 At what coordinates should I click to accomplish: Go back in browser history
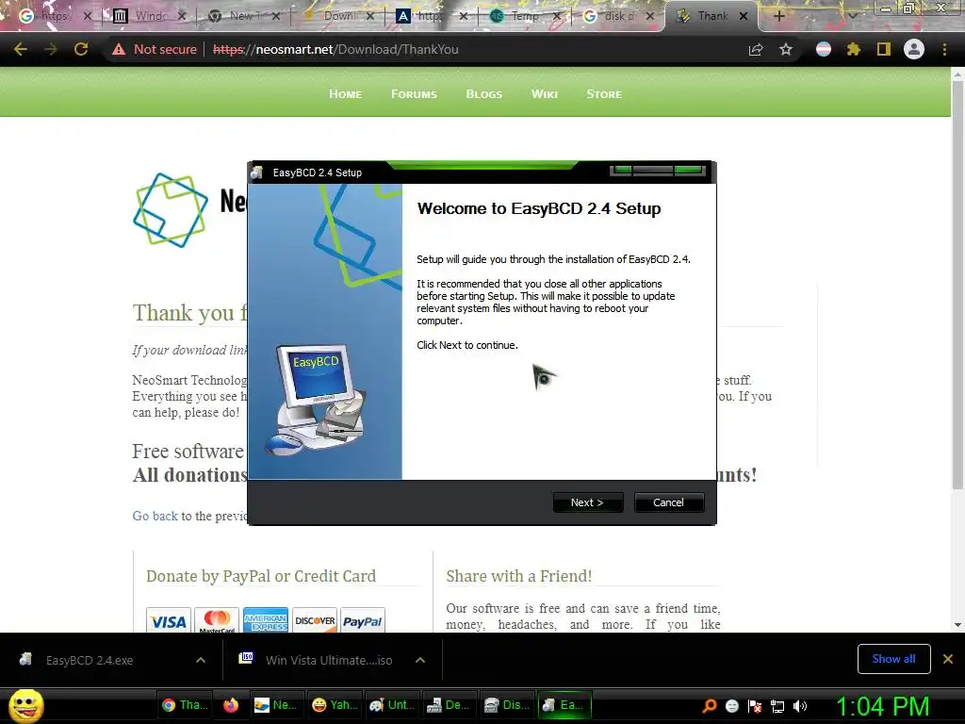21,49
